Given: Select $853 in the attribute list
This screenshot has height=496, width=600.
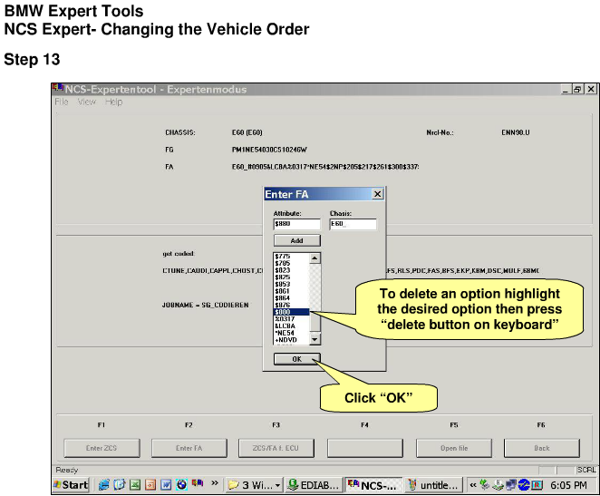Looking at the screenshot, I should point(292,284).
